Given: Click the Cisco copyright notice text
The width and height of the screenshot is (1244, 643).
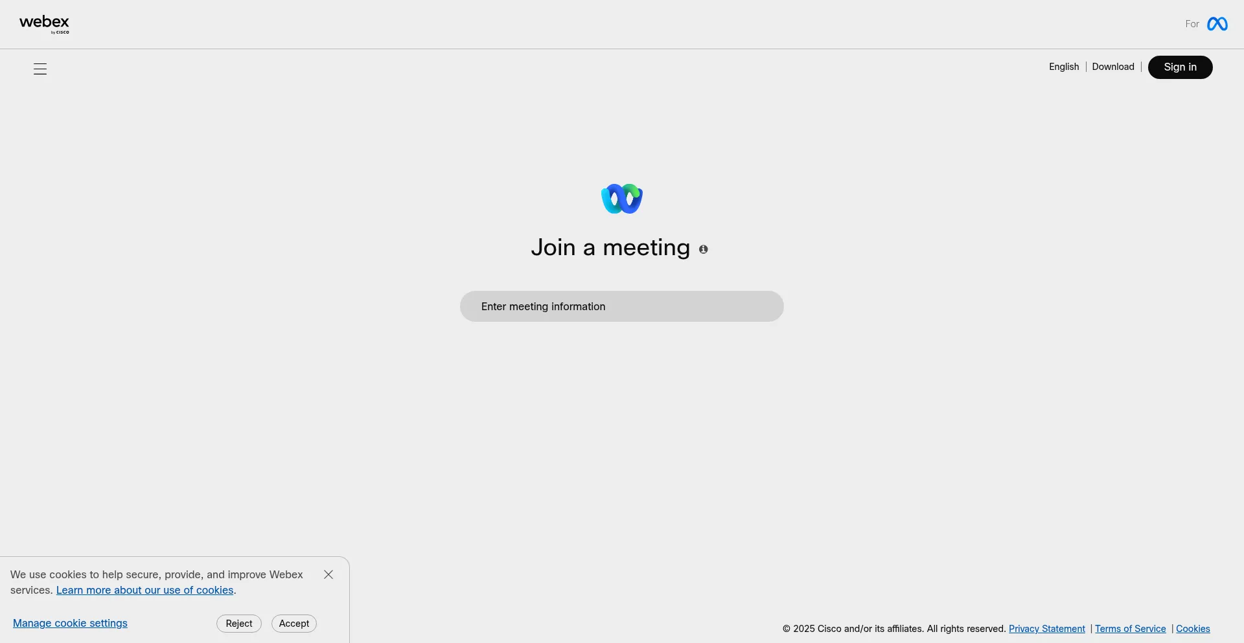Looking at the screenshot, I should point(893,629).
